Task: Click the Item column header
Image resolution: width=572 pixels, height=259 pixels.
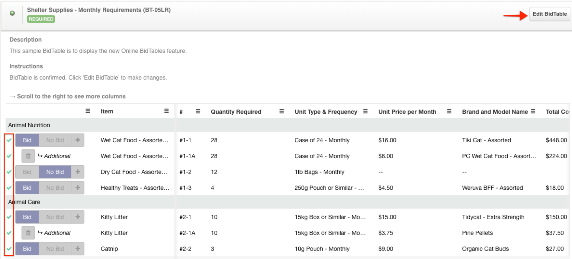Action: 107,111
